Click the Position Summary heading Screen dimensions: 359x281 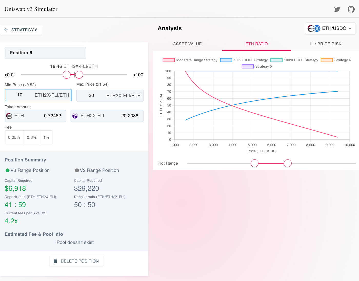[25, 160]
